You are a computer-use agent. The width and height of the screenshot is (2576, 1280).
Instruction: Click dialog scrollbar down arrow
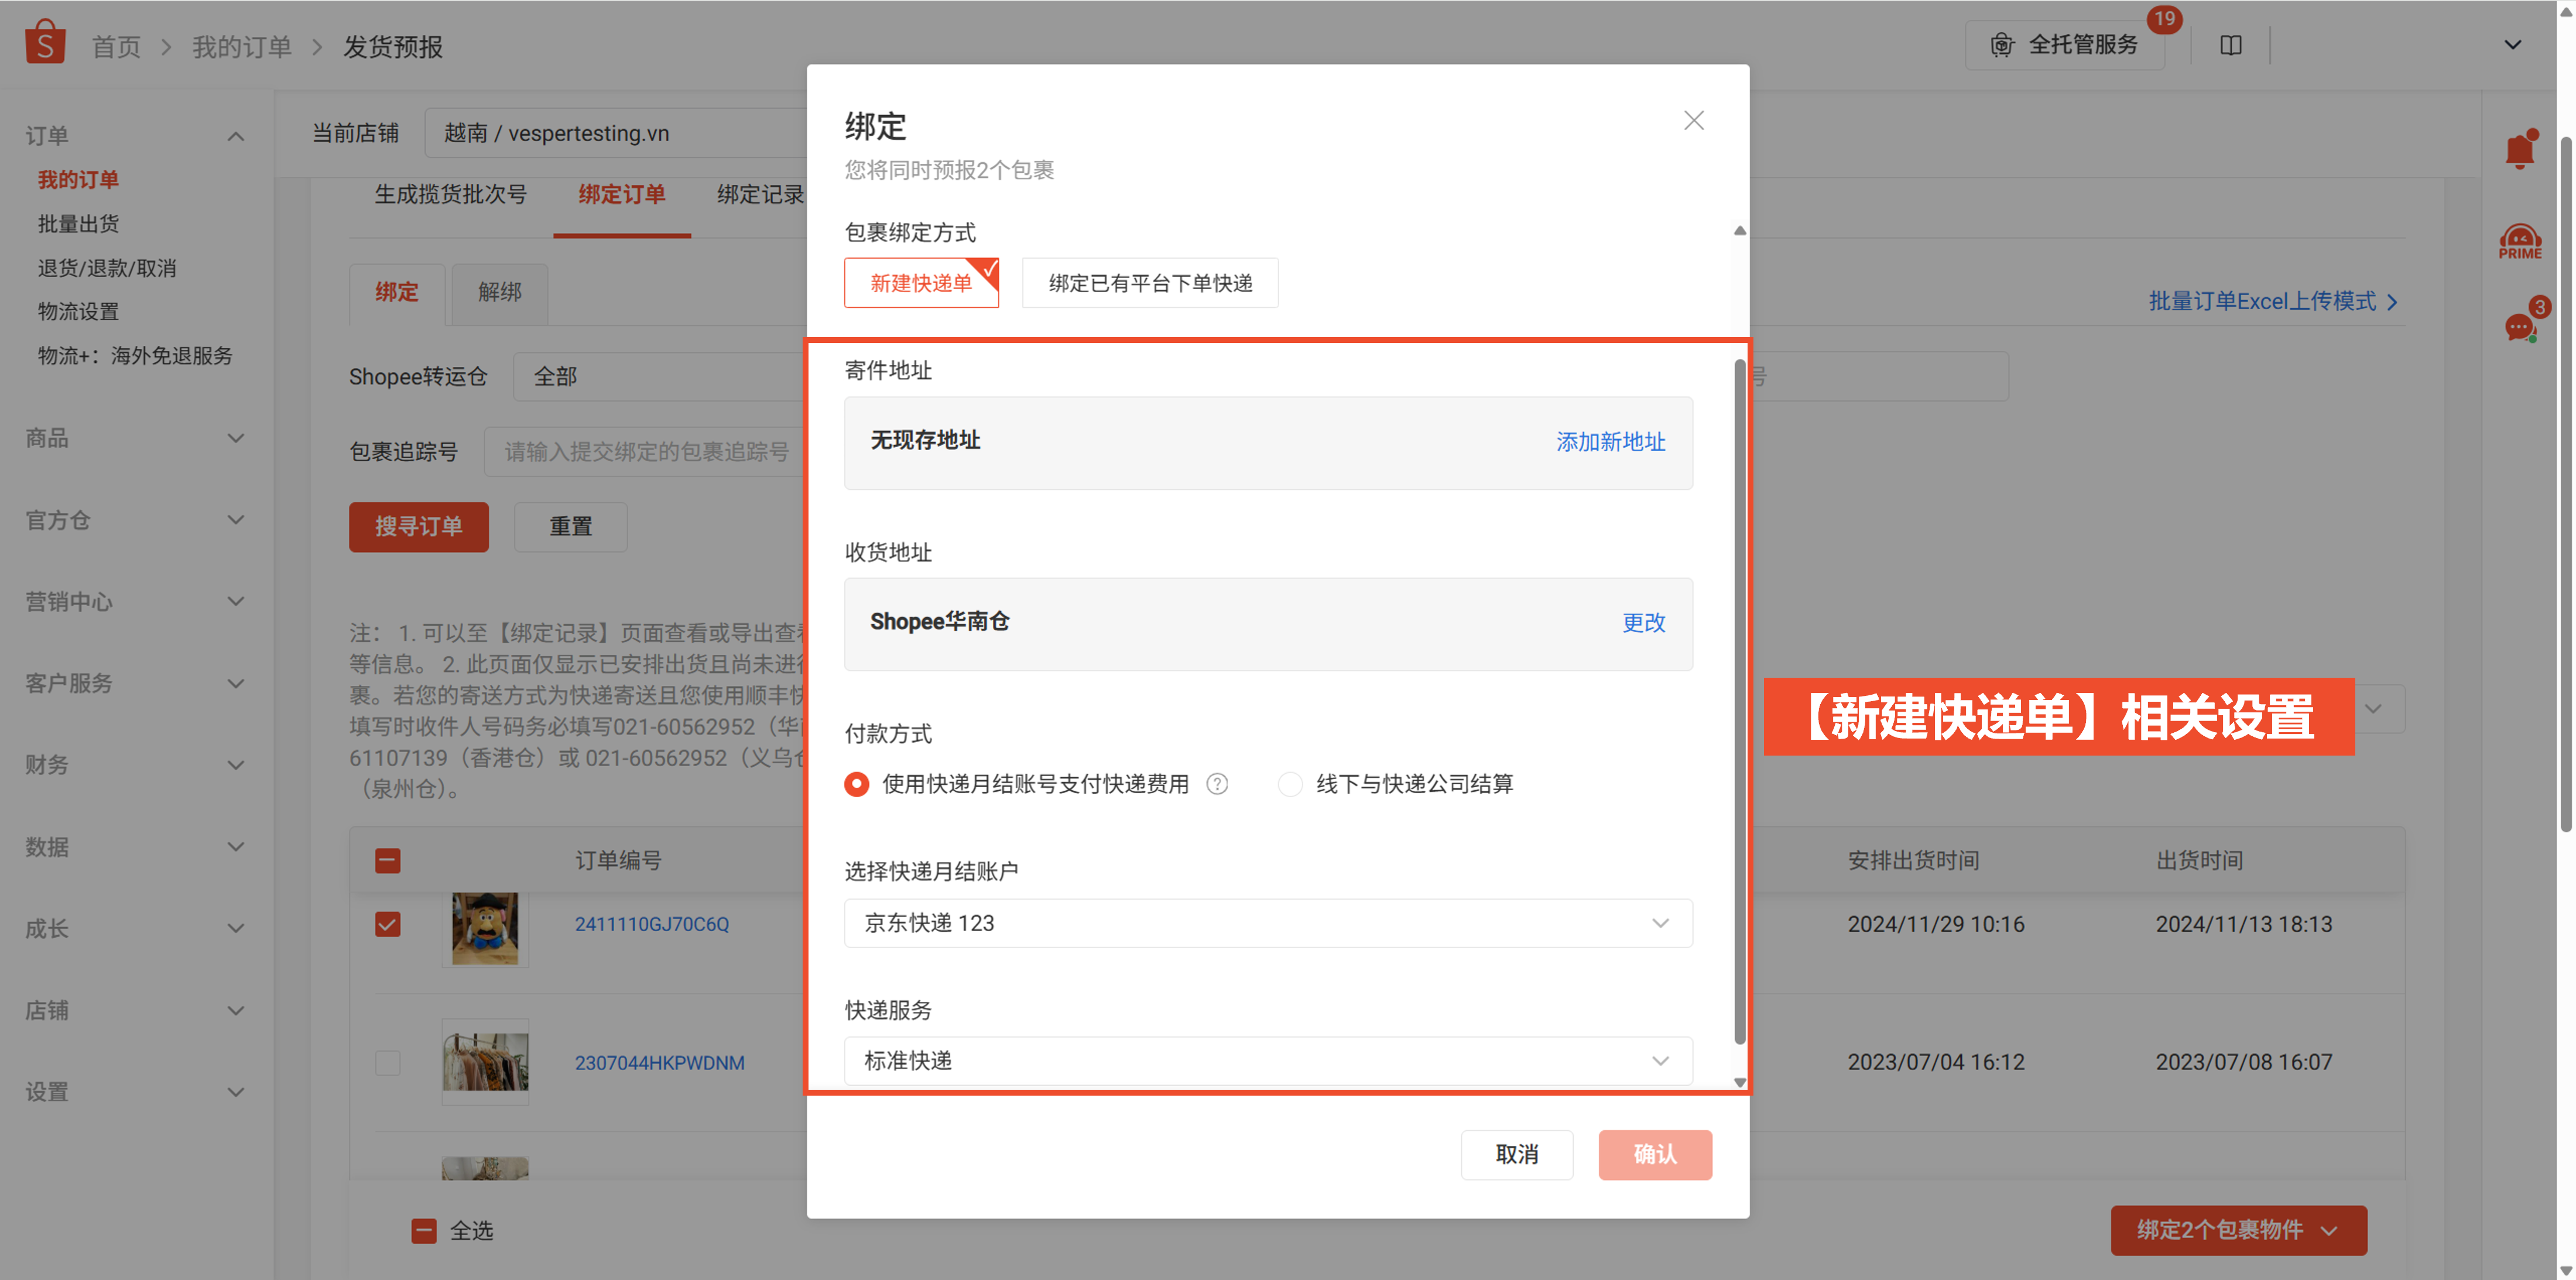[1740, 1082]
